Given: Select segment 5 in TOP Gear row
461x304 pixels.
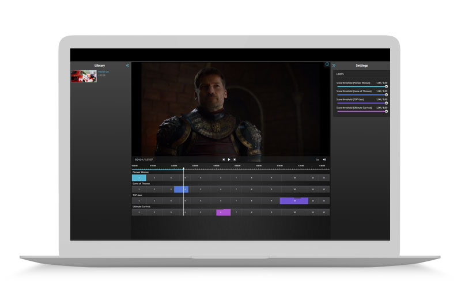Looking at the screenshot, I should [x=201, y=200].
